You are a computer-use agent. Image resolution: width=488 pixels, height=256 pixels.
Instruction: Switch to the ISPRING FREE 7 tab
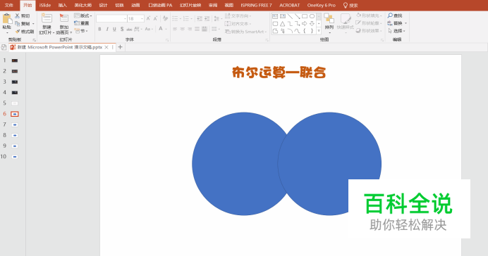click(x=256, y=6)
